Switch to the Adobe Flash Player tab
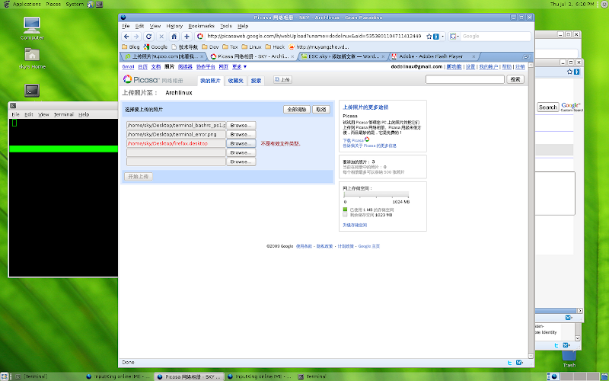Viewport: 609px width, 381px height. (433, 56)
